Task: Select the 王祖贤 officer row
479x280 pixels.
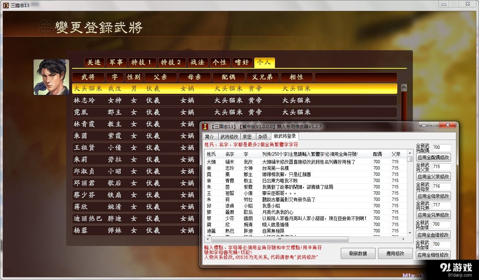Action: [136, 148]
